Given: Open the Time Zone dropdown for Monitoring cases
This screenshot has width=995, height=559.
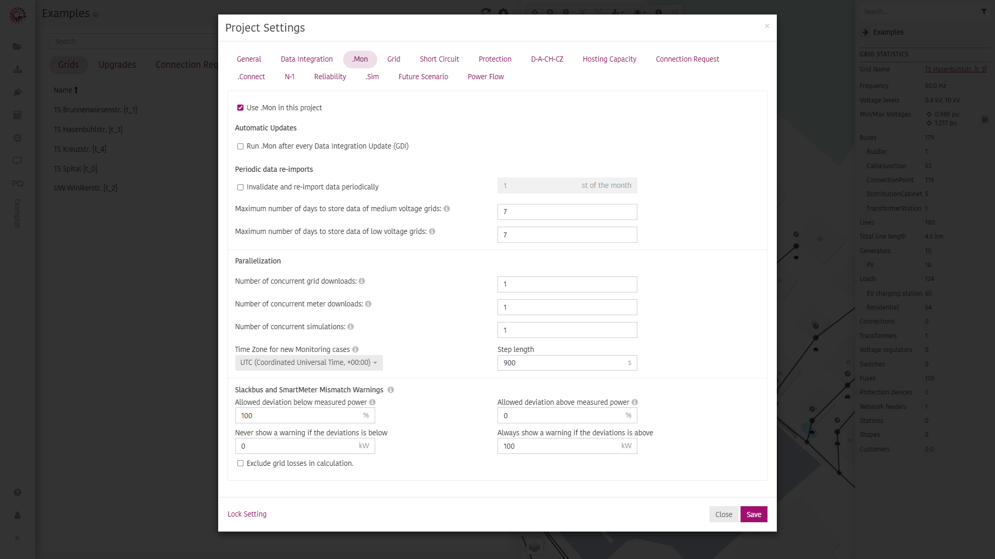Looking at the screenshot, I should [x=309, y=363].
